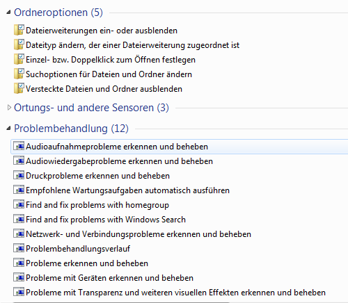Click troubleshooter icon beside Druckprobleme erkennen
Image resolution: width=348 pixels, height=303 pixels.
click(19, 175)
